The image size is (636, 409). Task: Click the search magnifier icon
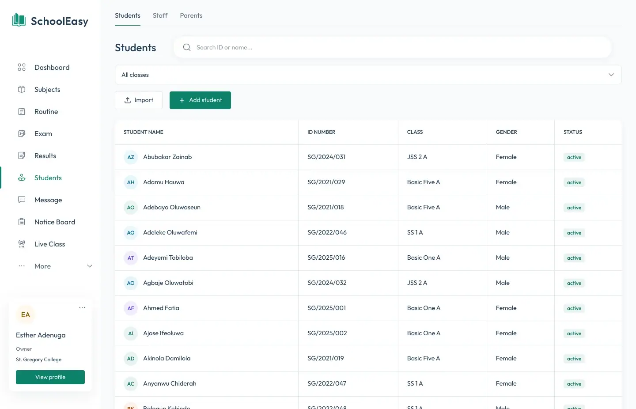[x=187, y=47]
